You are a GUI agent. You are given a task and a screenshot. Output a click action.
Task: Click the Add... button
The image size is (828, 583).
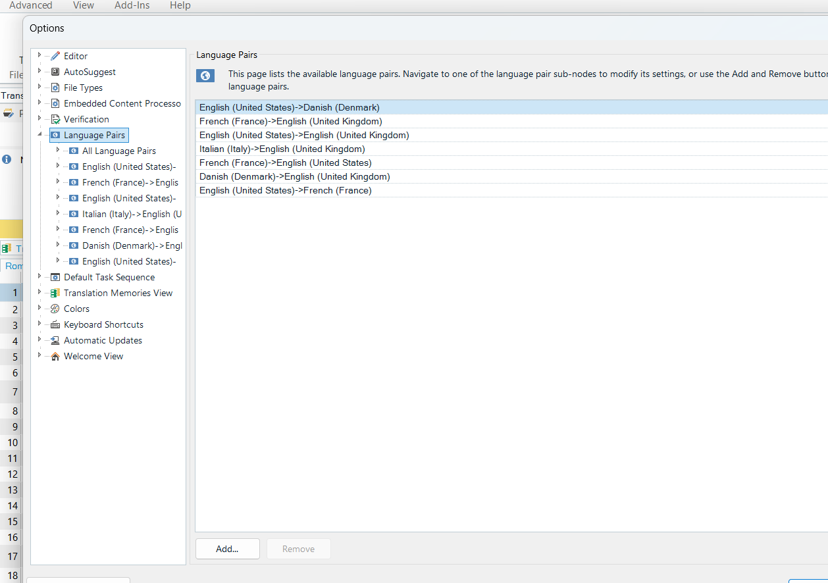[x=227, y=549]
